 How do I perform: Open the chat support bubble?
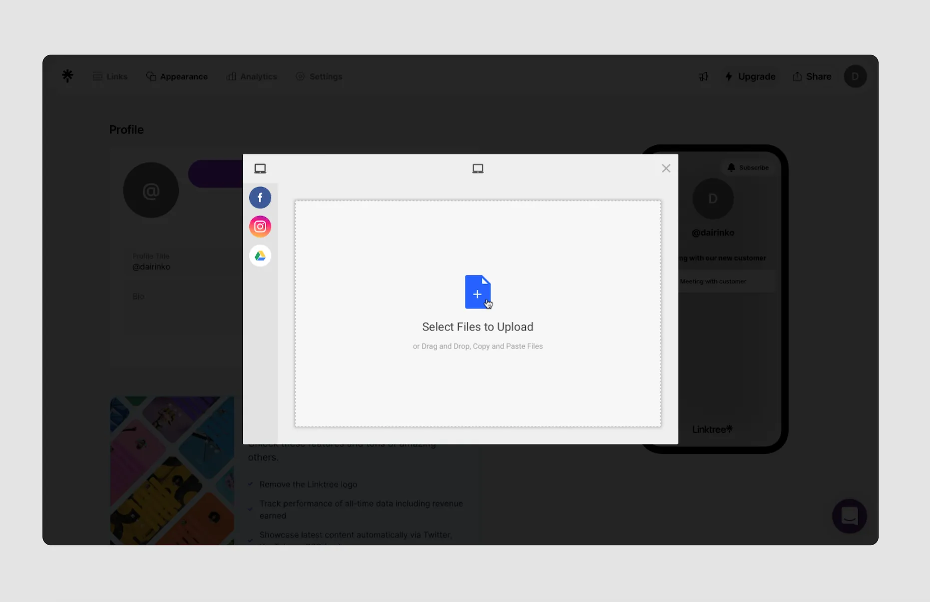click(x=849, y=516)
